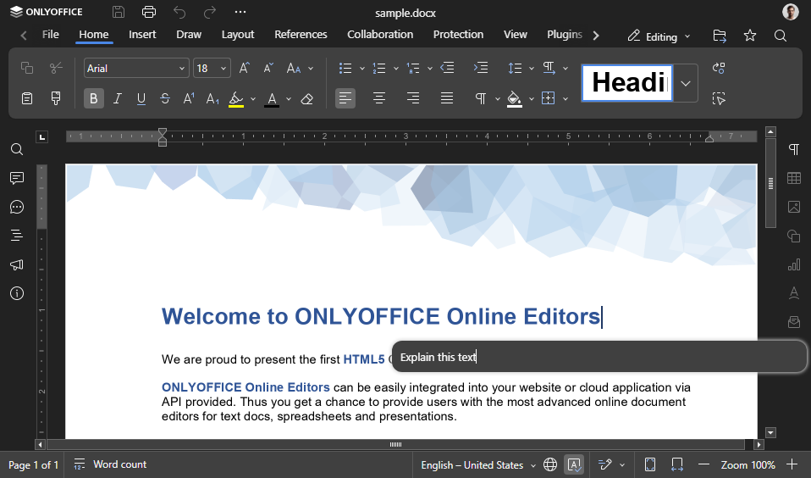Expand the styles gallery dropdown arrow
This screenshot has width=811, height=478.
[x=686, y=83]
